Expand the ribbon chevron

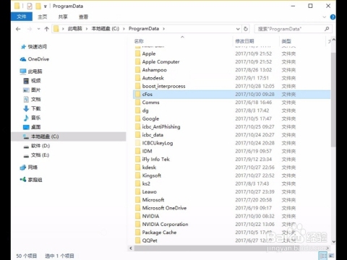coord(324,17)
